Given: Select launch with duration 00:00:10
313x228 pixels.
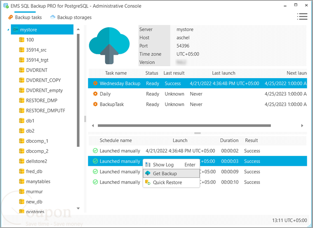Looking at the screenshot, I should coord(198,182).
